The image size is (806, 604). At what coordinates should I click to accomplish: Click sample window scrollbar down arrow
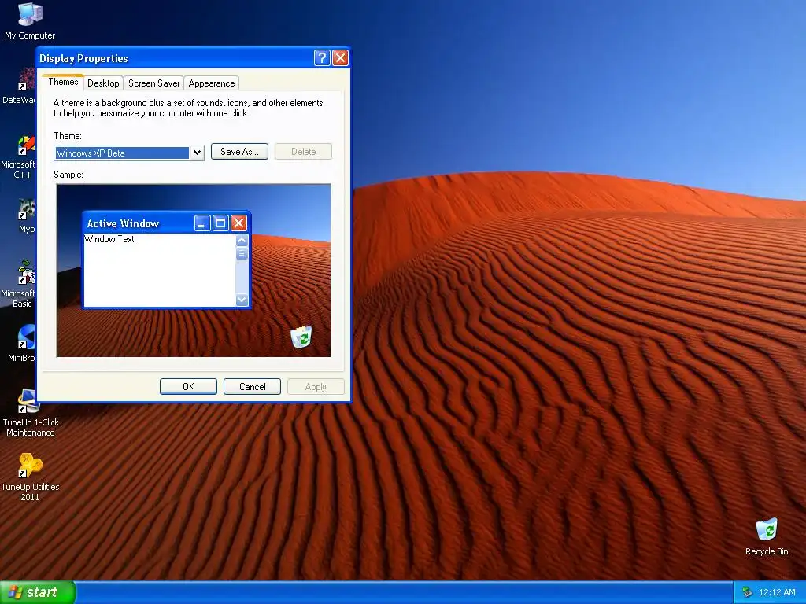tap(242, 300)
